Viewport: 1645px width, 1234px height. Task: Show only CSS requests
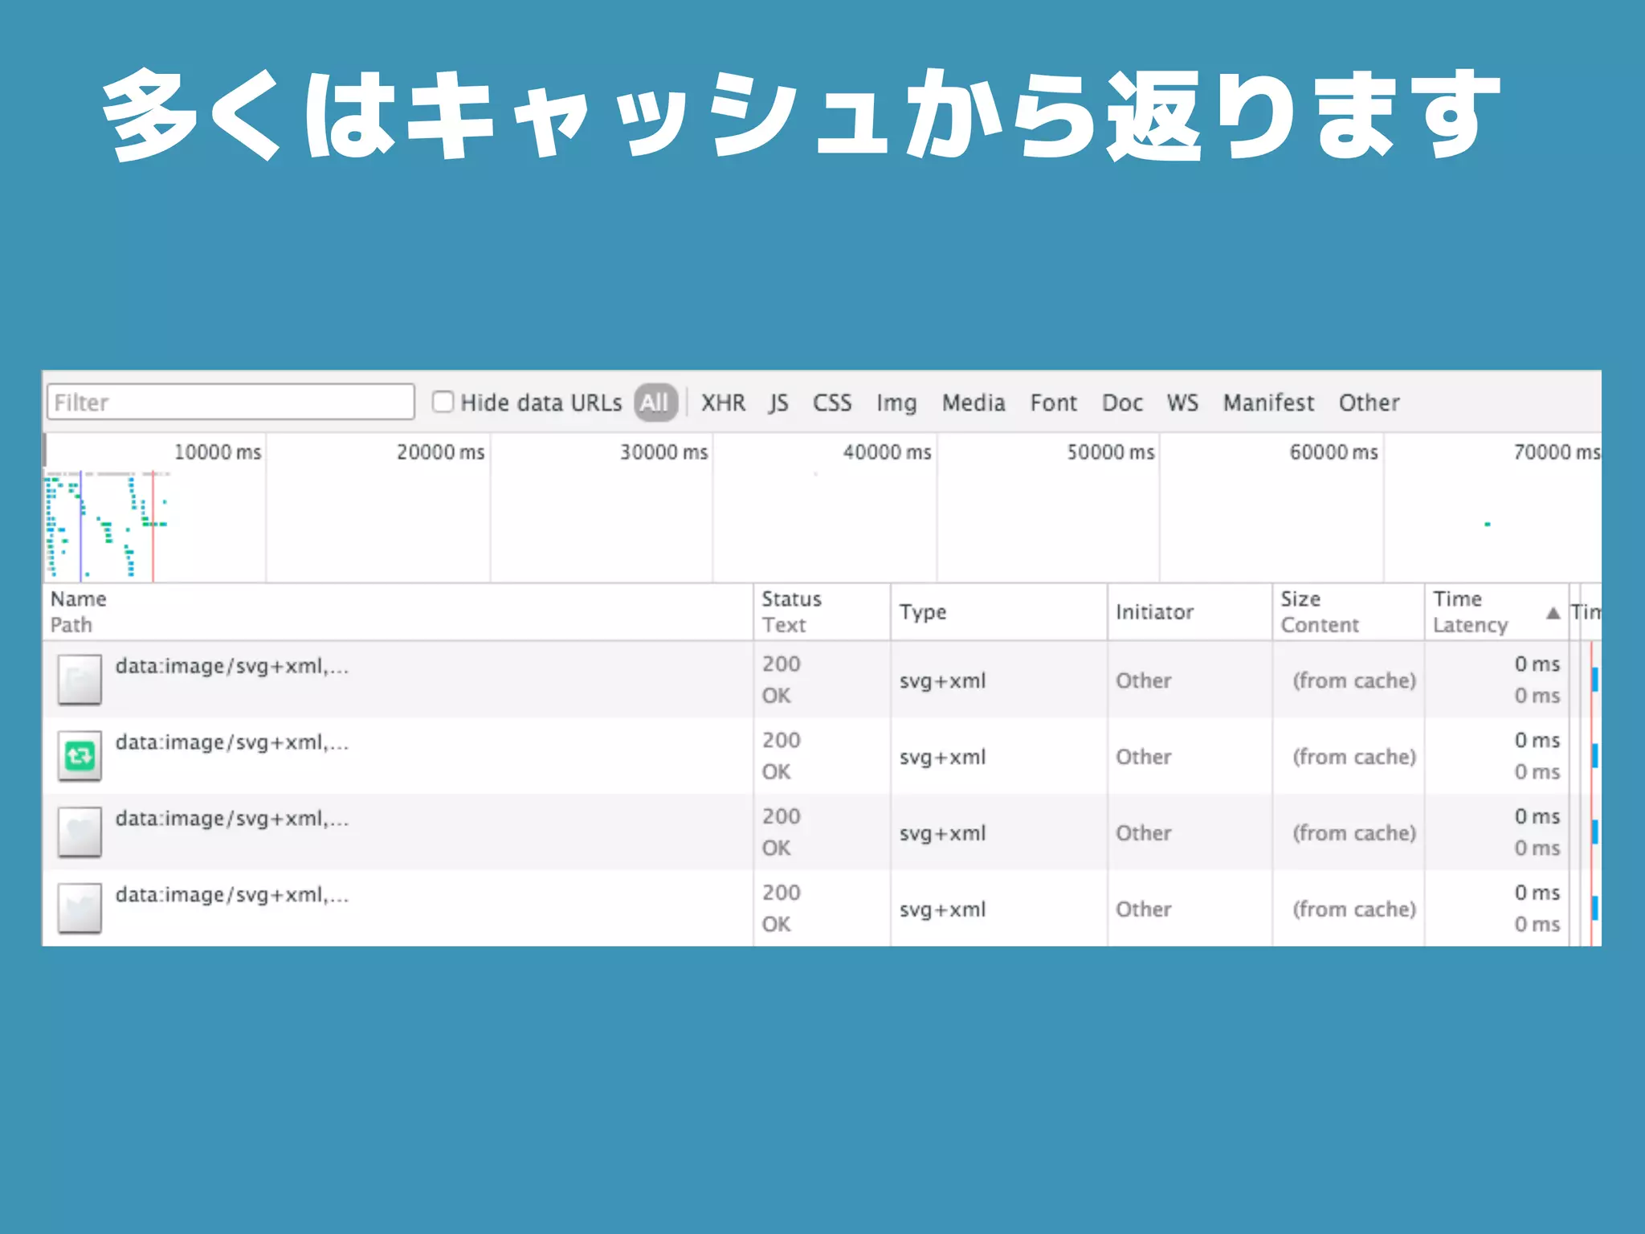click(831, 402)
